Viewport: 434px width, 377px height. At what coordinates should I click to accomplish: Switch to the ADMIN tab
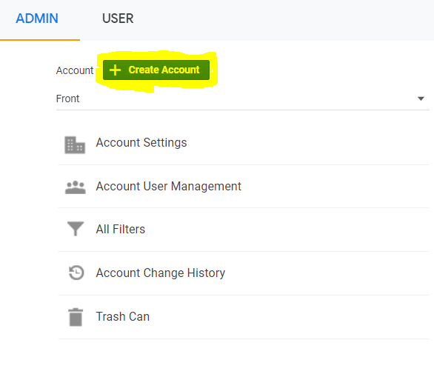[37, 19]
